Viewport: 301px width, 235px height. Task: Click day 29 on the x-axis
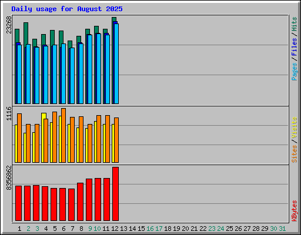pos(265,229)
